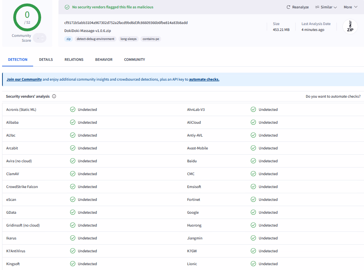This screenshot has height=270, width=364.
Task: Click the 0 / 52 detection score circle
Action: coord(27,17)
